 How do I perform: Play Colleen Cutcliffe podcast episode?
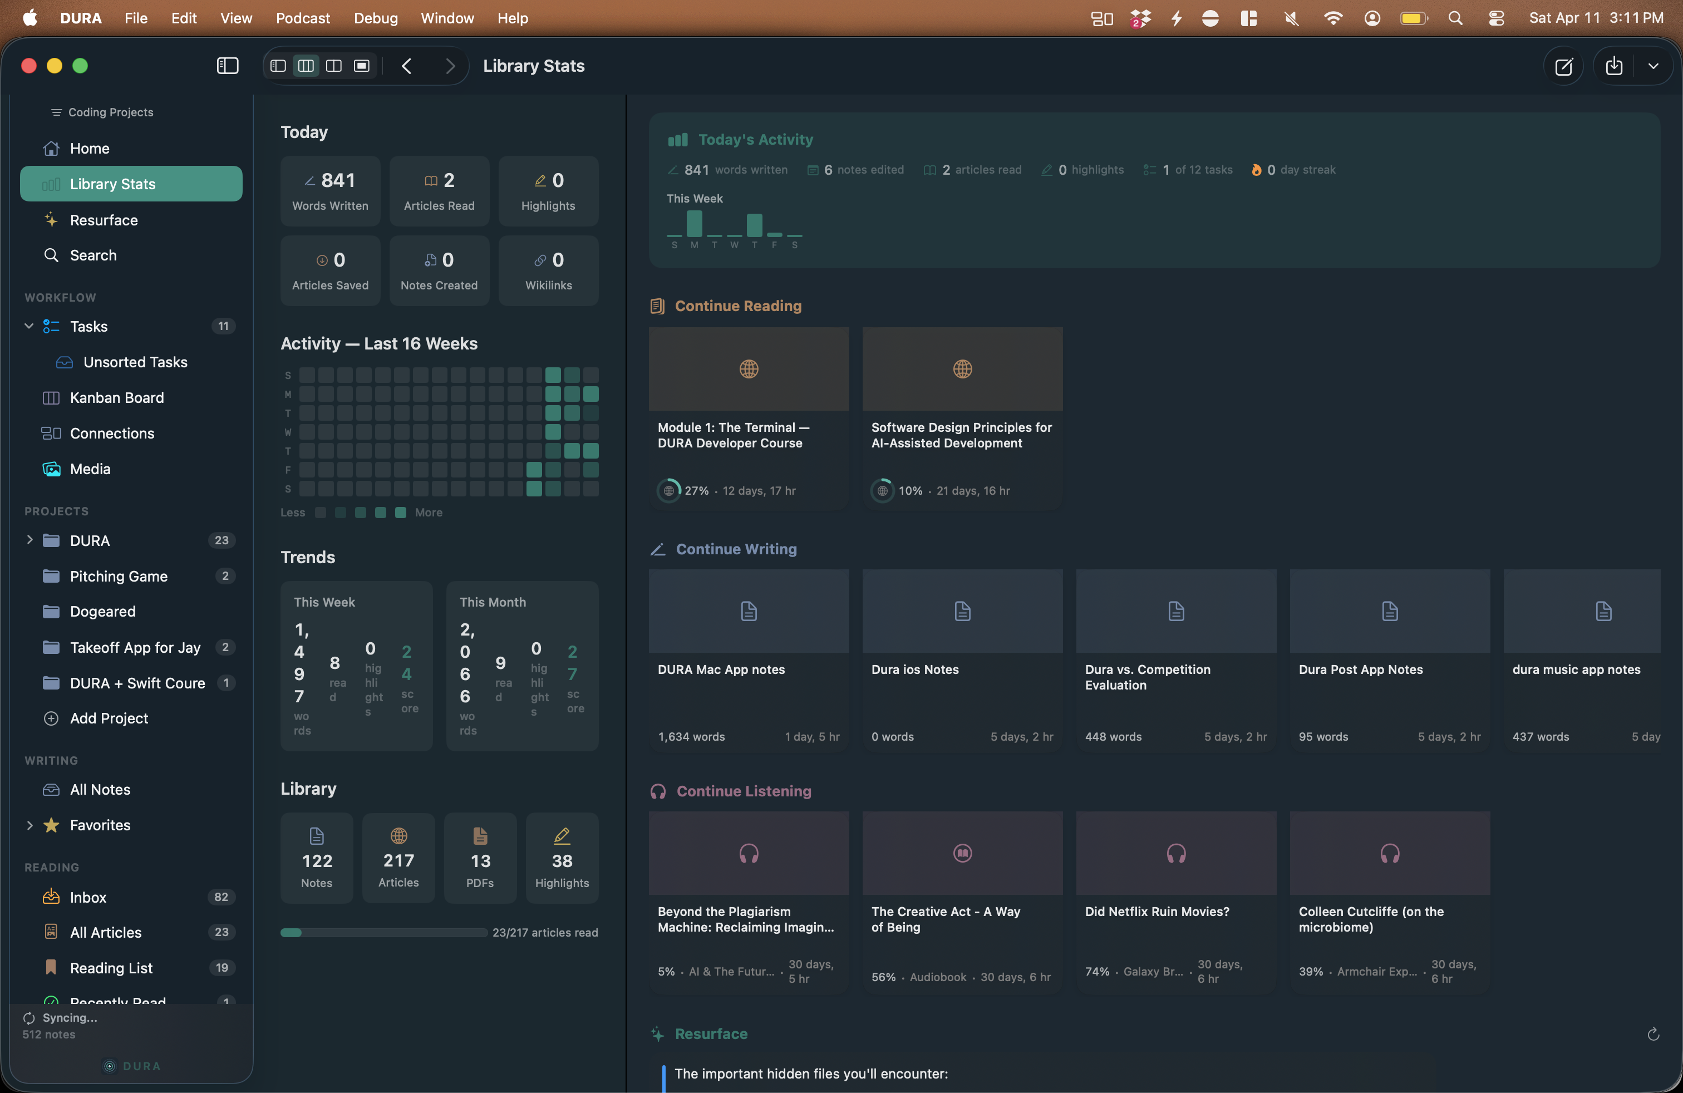tap(1390, 903)
